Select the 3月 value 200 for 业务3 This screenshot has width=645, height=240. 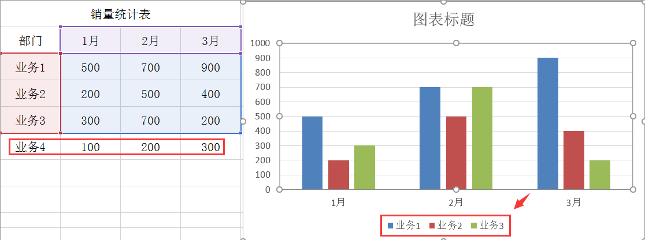click(x=210, y=121)
